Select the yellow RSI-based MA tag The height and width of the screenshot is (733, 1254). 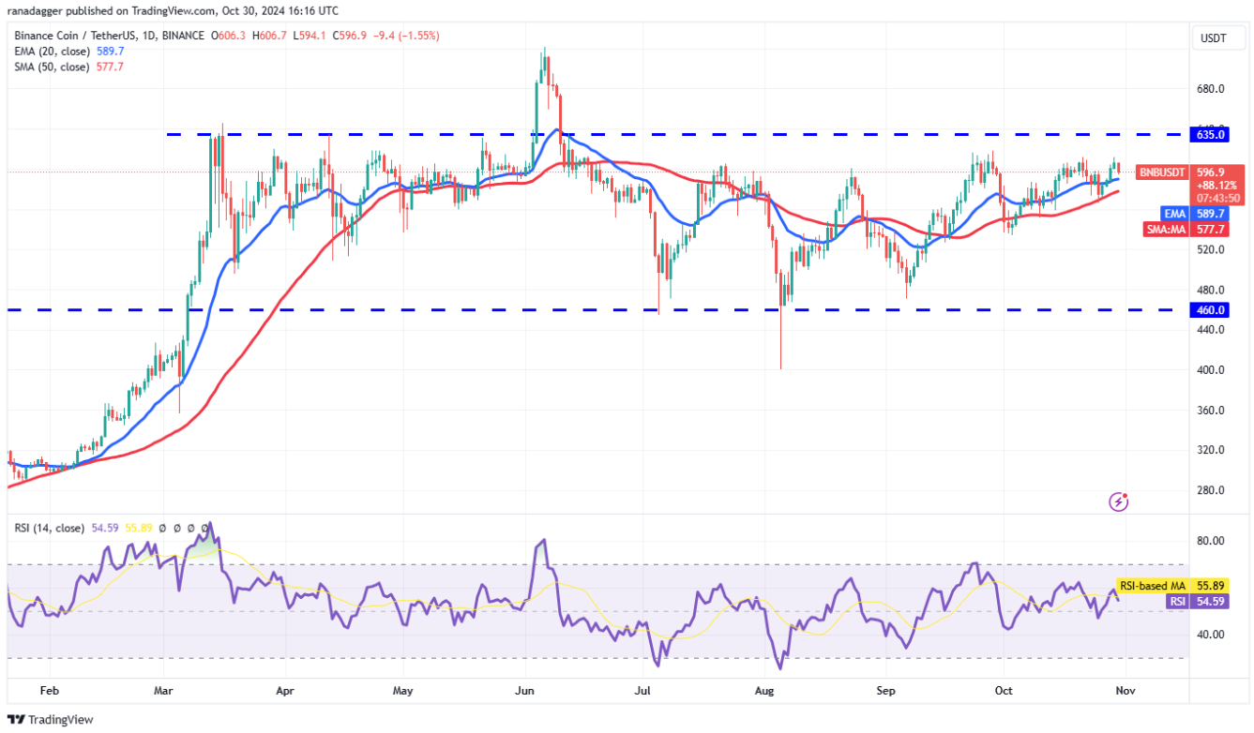pos(1152,586)
